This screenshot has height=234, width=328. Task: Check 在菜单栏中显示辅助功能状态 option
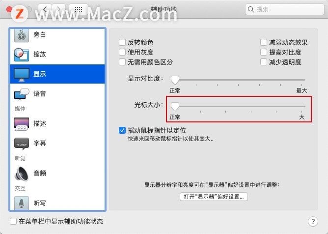pyautogui.click(x=13, y=221)
